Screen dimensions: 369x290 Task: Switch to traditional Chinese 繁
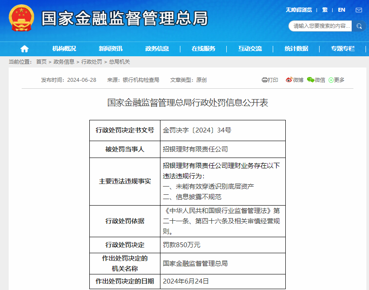325,10
